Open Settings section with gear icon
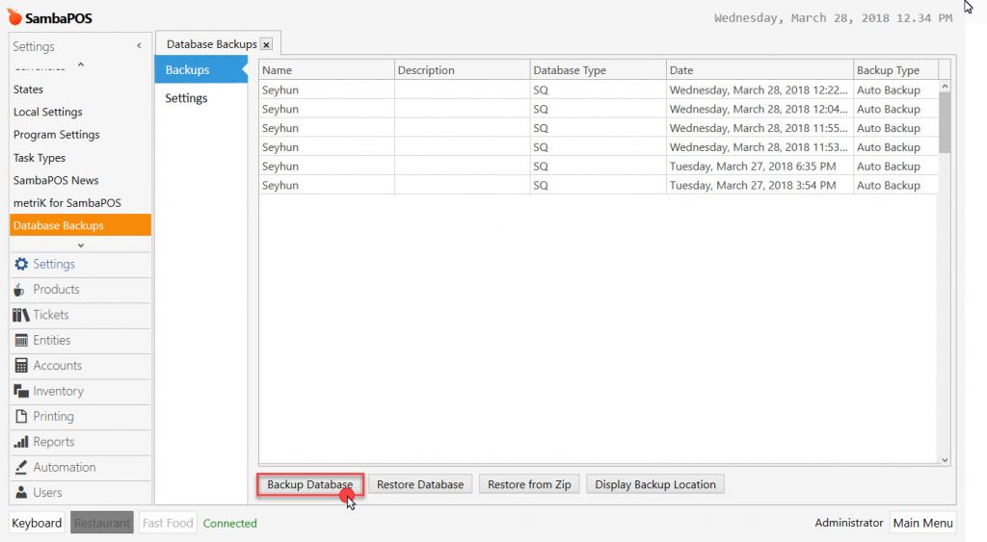Screen dimensions: 987x542 21,264
